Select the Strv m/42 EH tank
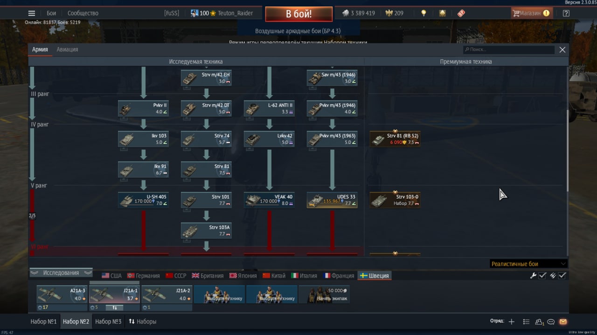Screen dimensions: 597x335 pyautogui.click(x=206, y=78)
